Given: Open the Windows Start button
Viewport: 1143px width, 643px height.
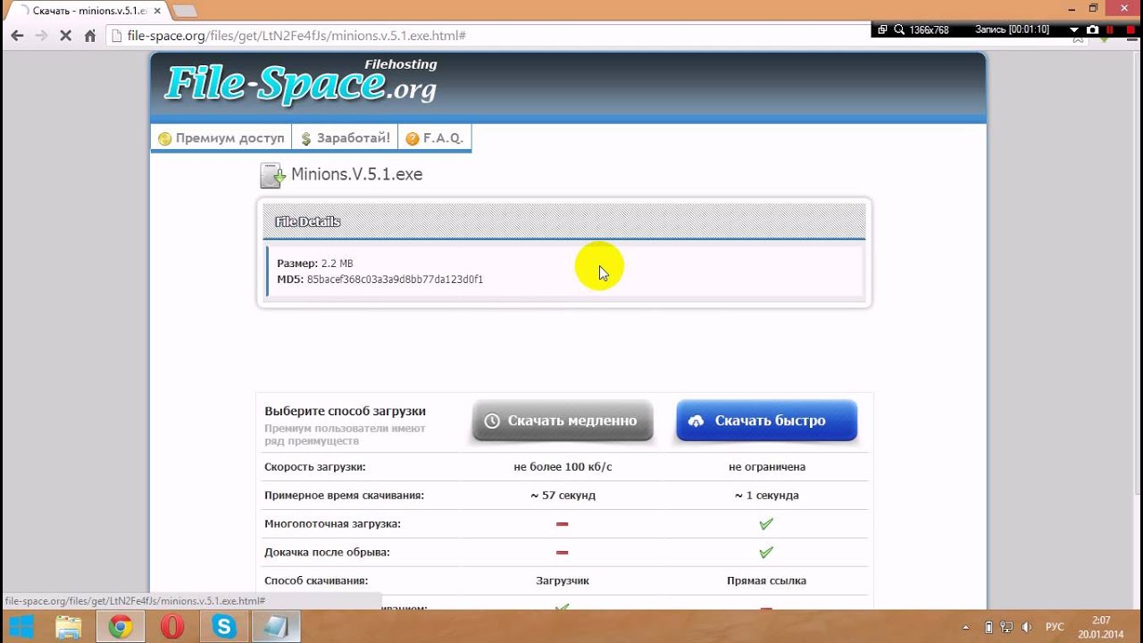Looking at the screenshot, I should point(21,627).
